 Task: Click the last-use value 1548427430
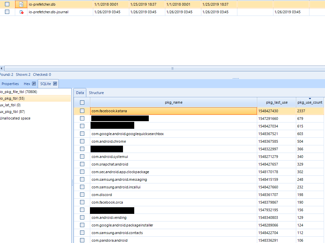[x=268, y=111]
